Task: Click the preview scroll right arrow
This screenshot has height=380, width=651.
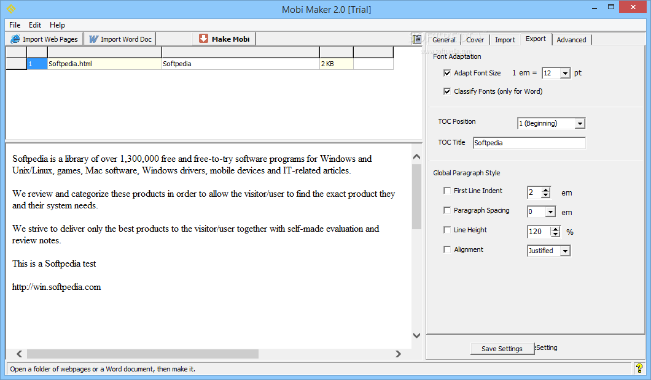Action: point(398,354)
